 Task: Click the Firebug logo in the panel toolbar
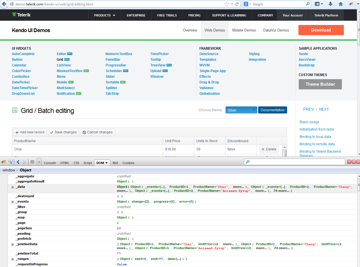click(x=4, y=162)
